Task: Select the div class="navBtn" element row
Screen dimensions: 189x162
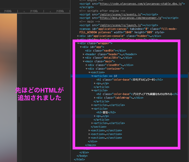Action: click(x=105, y=51)
